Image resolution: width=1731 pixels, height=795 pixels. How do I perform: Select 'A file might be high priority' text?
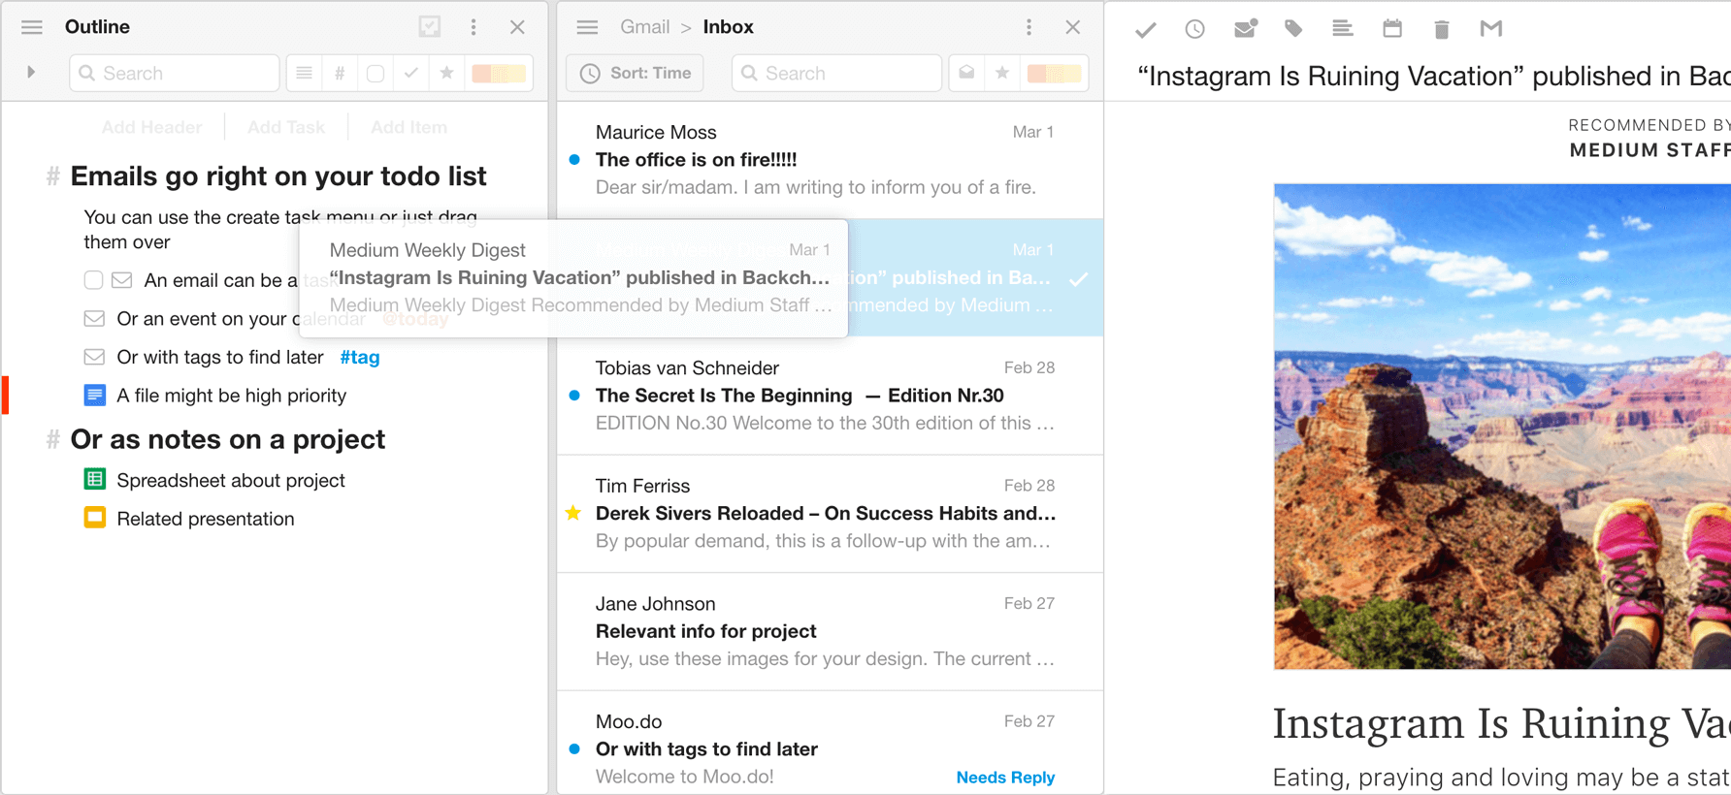tap(232, 396)
